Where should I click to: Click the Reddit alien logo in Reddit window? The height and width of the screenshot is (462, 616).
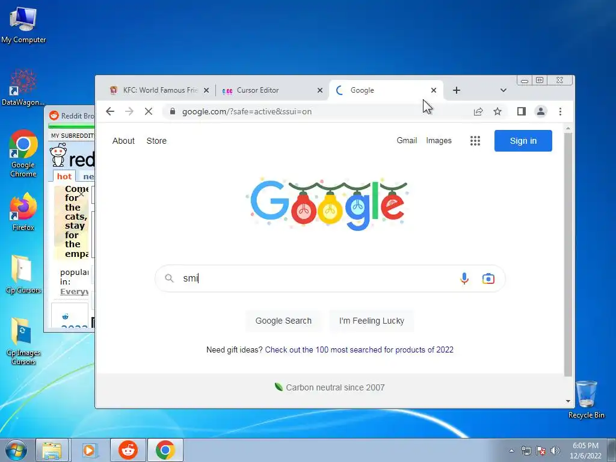58,155
